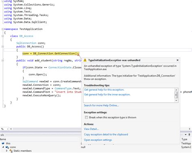
Task: Open the editor zoom percentage dropdown
Action: pos(7,129)
